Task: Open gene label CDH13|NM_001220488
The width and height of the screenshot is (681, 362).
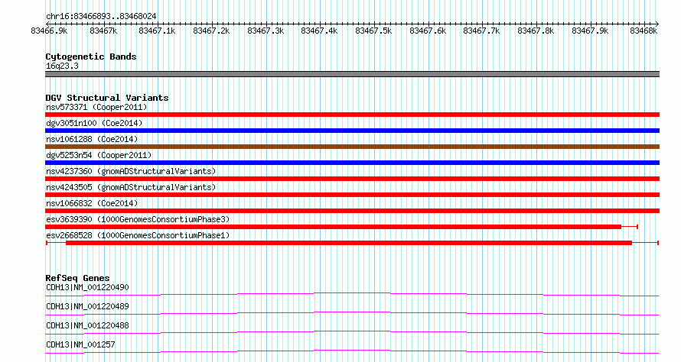Action: coord(87,325)
